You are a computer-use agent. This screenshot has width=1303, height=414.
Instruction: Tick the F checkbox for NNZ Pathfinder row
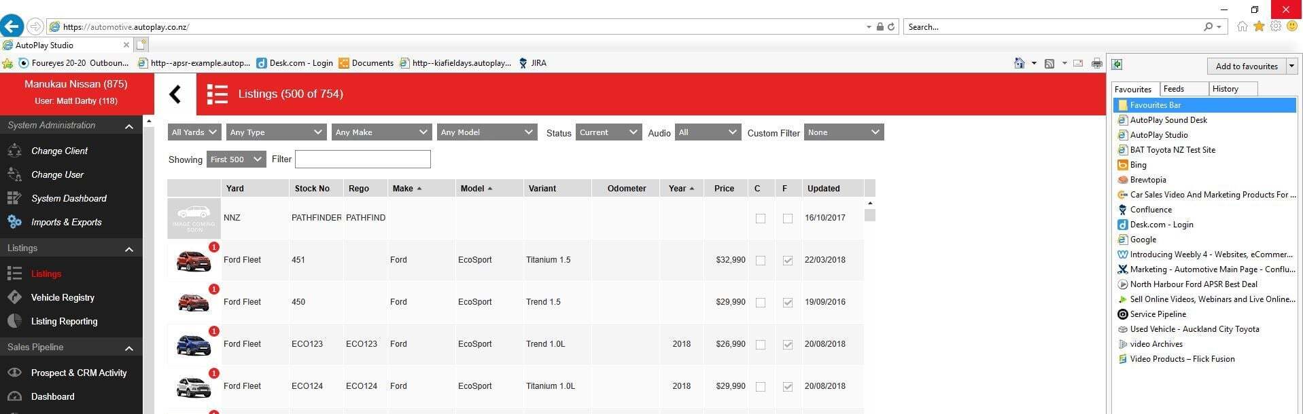coord(788,219)
